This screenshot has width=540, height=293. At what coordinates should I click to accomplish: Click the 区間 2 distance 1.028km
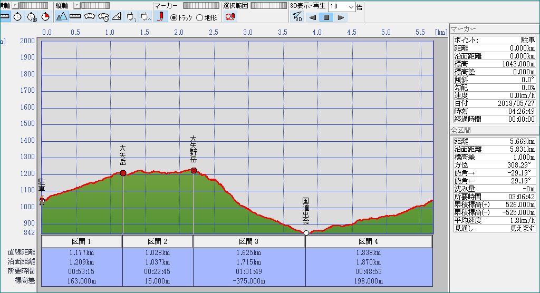pyautogui.click(x=157, y=252)
